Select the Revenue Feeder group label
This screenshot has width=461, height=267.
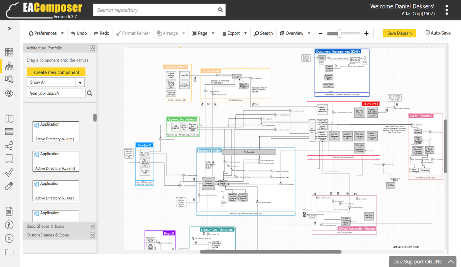(x=209, y=151)
